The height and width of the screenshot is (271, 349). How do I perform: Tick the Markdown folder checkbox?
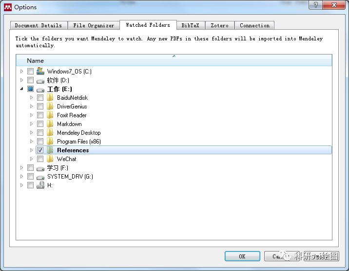pyautogui.click(x=40, y=124)
